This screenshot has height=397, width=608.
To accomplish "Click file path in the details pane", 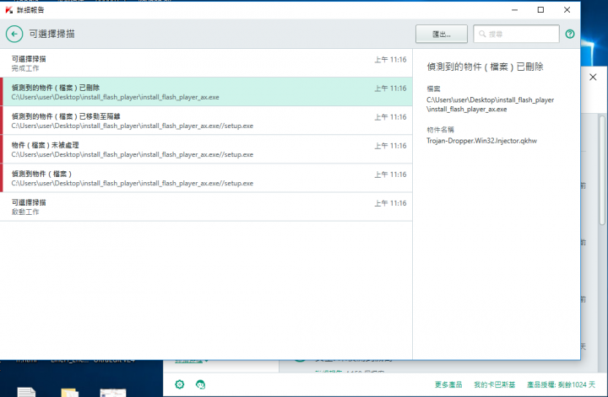I will coord(490,105).
